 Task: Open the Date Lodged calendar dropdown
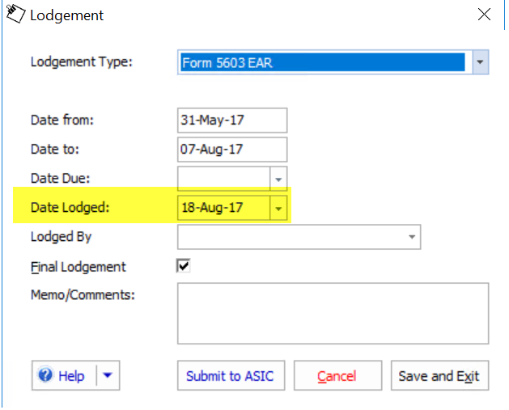pyautogui.click(x=278, y=209)
